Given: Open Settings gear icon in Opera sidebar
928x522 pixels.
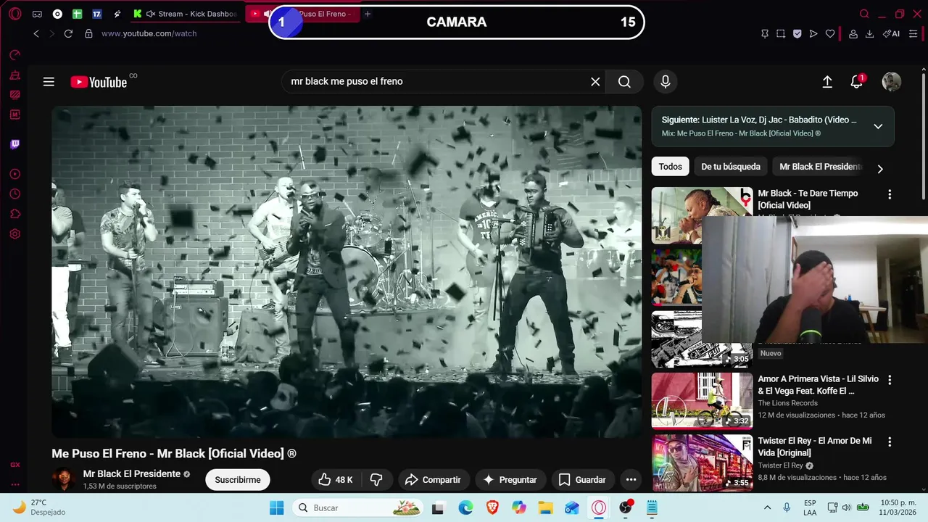Looking at the screenshot, I should (14, 234).
